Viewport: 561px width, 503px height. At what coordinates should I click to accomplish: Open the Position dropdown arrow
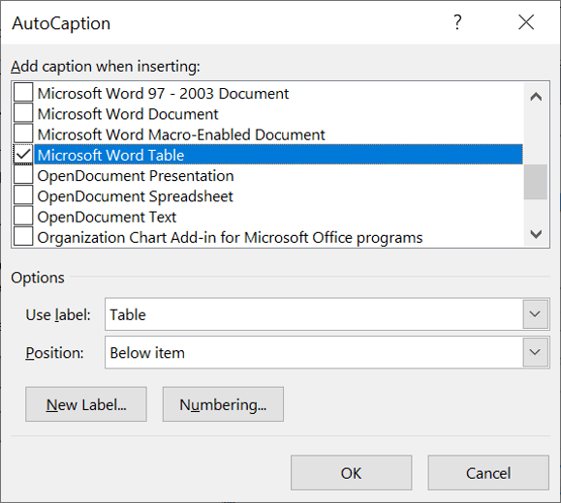(x=535, y=352)
